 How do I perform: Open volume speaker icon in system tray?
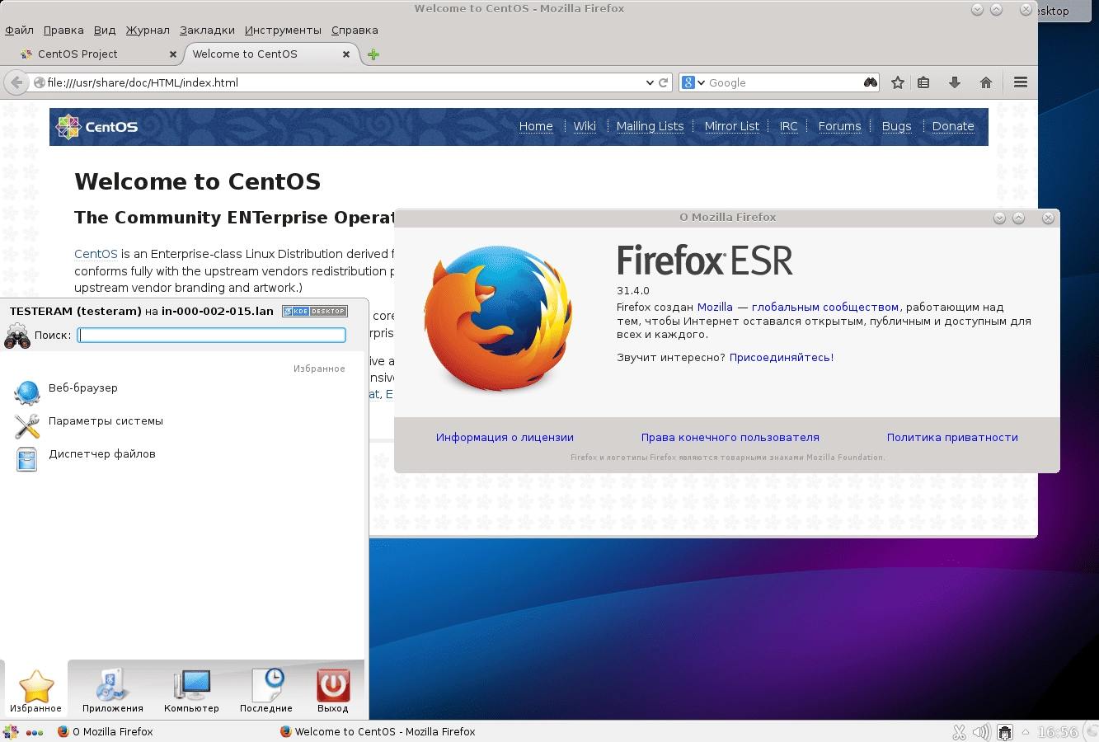981,731
